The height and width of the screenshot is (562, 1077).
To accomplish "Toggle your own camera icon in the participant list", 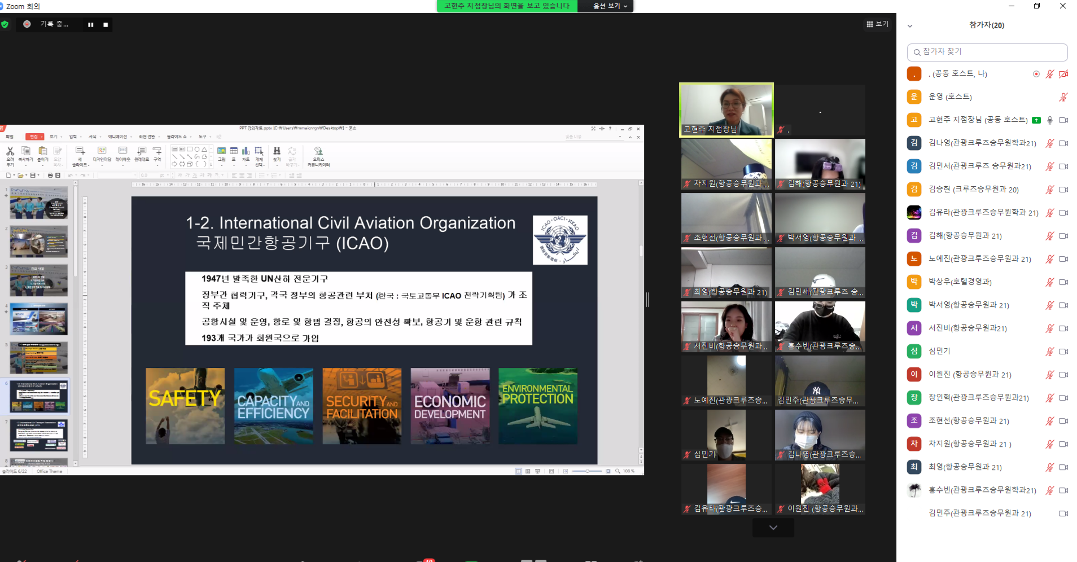I will click(x=1063, y=74).
